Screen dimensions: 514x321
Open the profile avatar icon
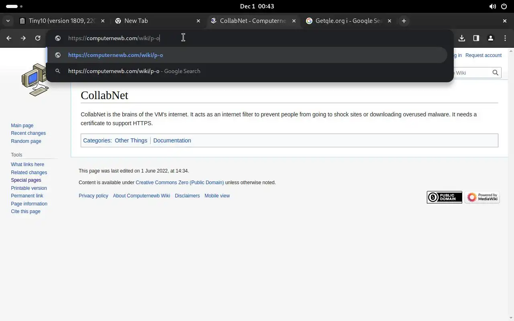click(490, 38)
